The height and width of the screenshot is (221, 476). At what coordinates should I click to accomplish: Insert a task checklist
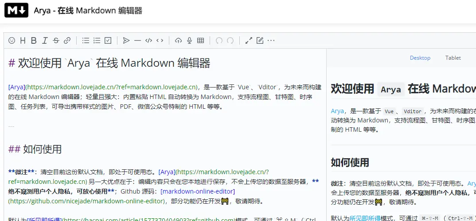click(108, 41)
